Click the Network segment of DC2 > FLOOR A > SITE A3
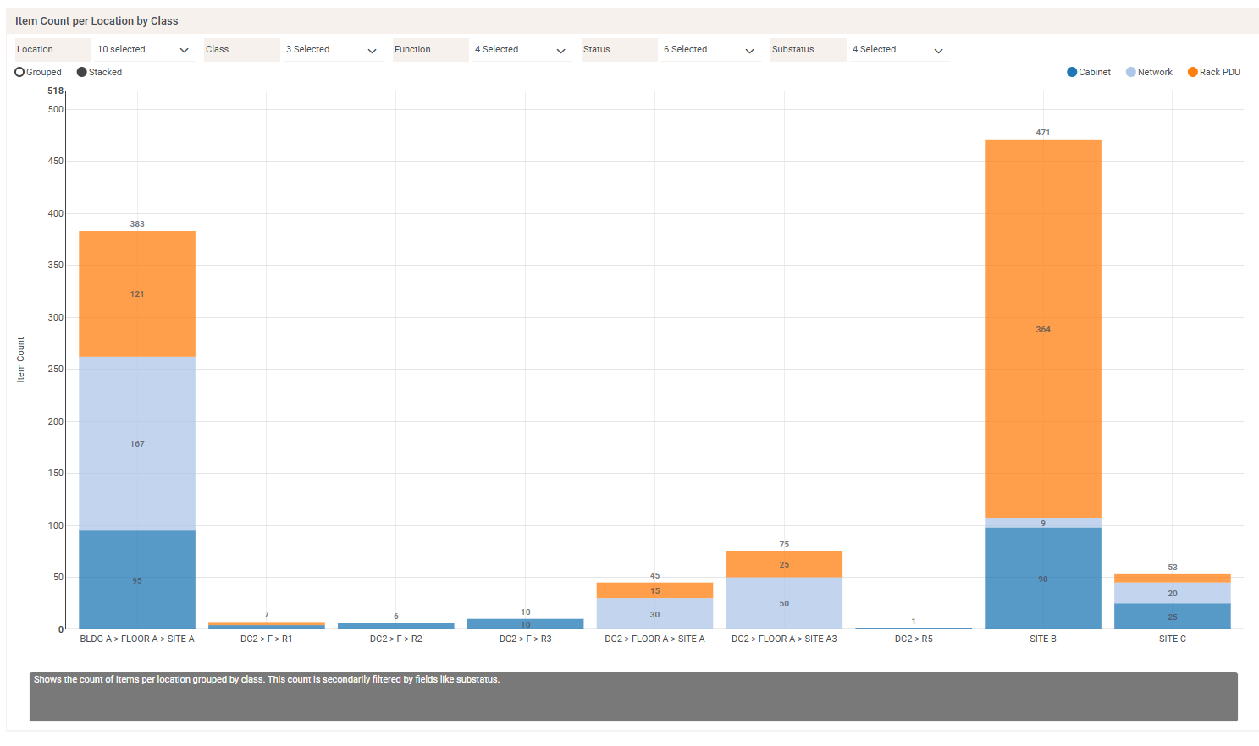 pyautogui.click(x=784, y=603)
